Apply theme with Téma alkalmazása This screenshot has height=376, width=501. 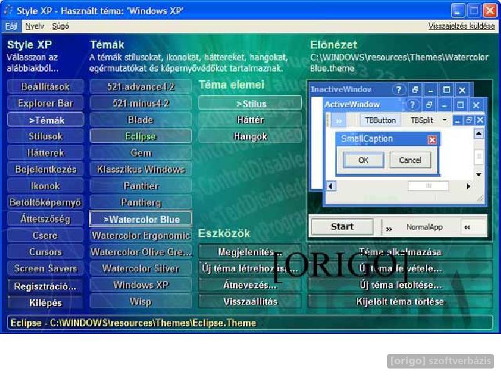[x=400, y=252]
